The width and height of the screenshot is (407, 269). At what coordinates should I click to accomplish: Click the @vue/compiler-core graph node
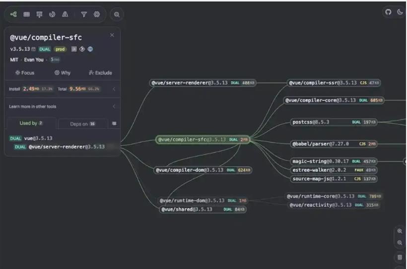334,100
